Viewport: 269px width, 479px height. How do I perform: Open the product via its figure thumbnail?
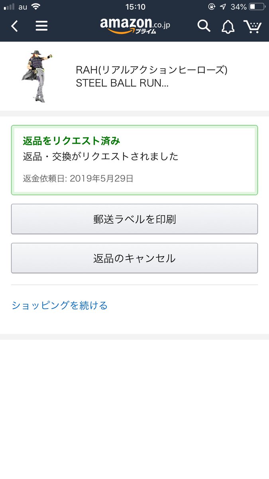(x=37, y=76)
